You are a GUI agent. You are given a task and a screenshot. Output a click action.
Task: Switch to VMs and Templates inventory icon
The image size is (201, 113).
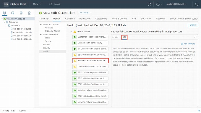coord(13,13)
